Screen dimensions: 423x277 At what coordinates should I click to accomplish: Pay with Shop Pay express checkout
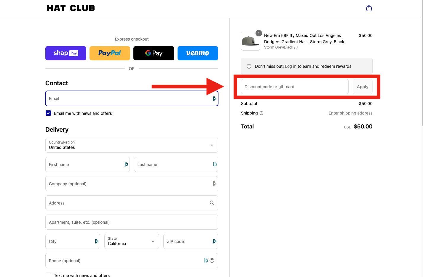[x=66, y=53]
